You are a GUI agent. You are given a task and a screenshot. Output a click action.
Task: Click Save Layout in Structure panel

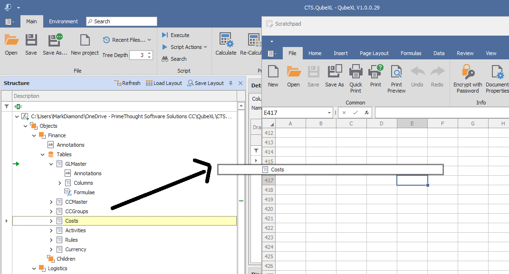click(205, 83)
